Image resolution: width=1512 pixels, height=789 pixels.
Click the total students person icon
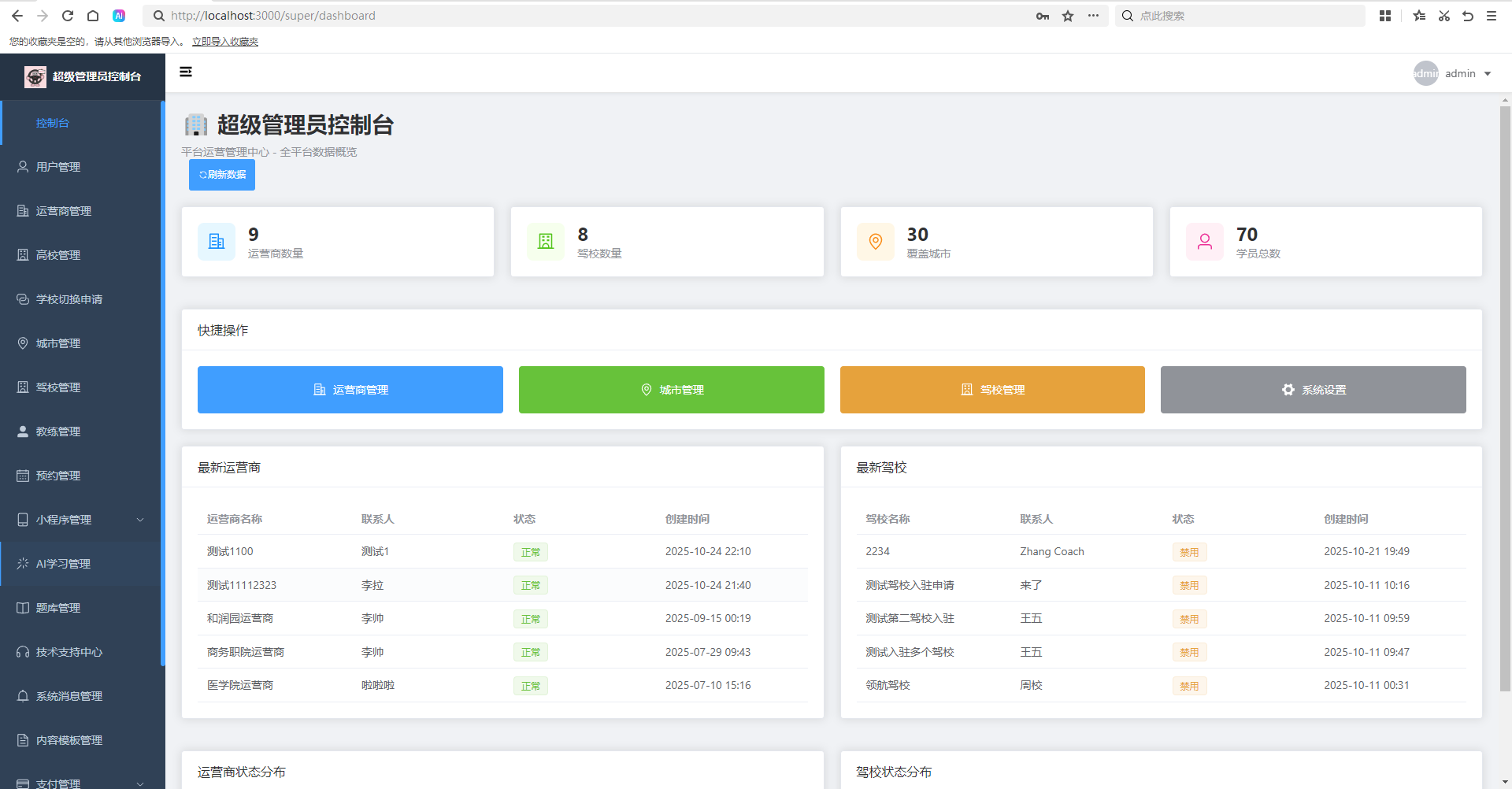(1204, 242)
